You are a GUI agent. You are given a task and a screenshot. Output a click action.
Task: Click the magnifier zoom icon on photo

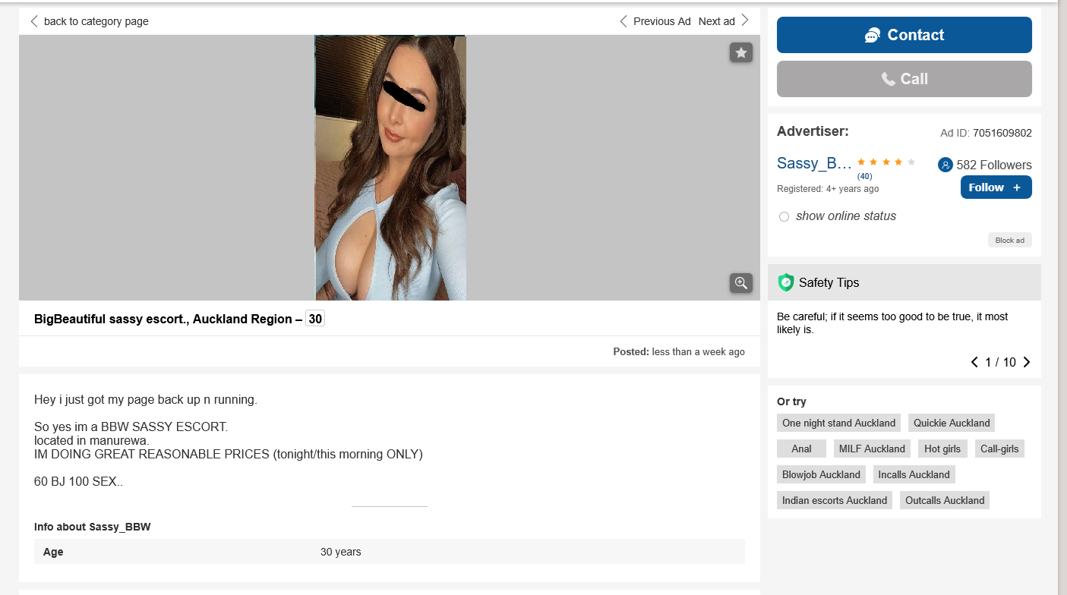tap(741, 283)
